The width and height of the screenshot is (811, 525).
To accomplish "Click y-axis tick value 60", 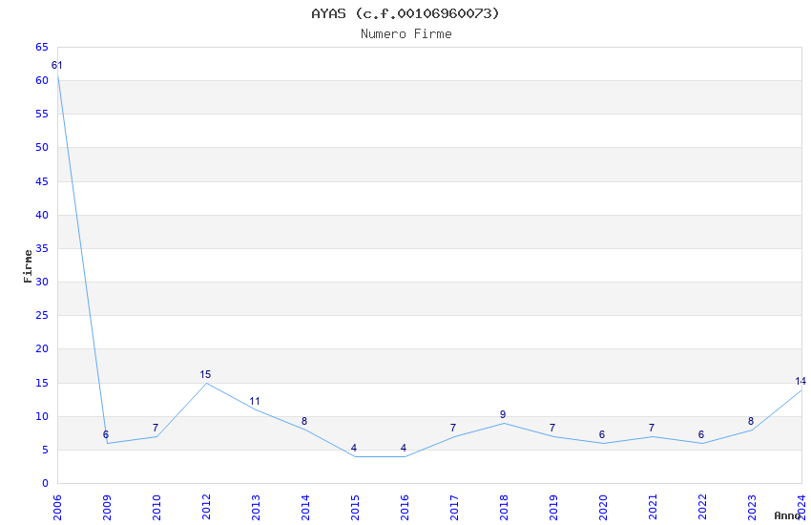I will (x=42, y=81).
